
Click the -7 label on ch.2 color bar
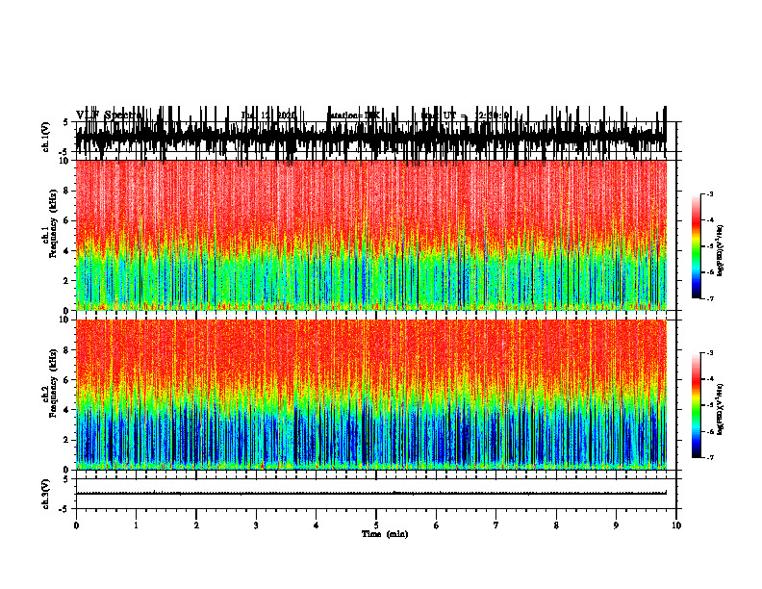(x=709, y=457)
